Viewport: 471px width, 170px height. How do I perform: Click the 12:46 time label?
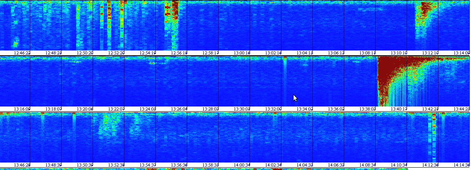pyautogui.click(x=22, y=52)
